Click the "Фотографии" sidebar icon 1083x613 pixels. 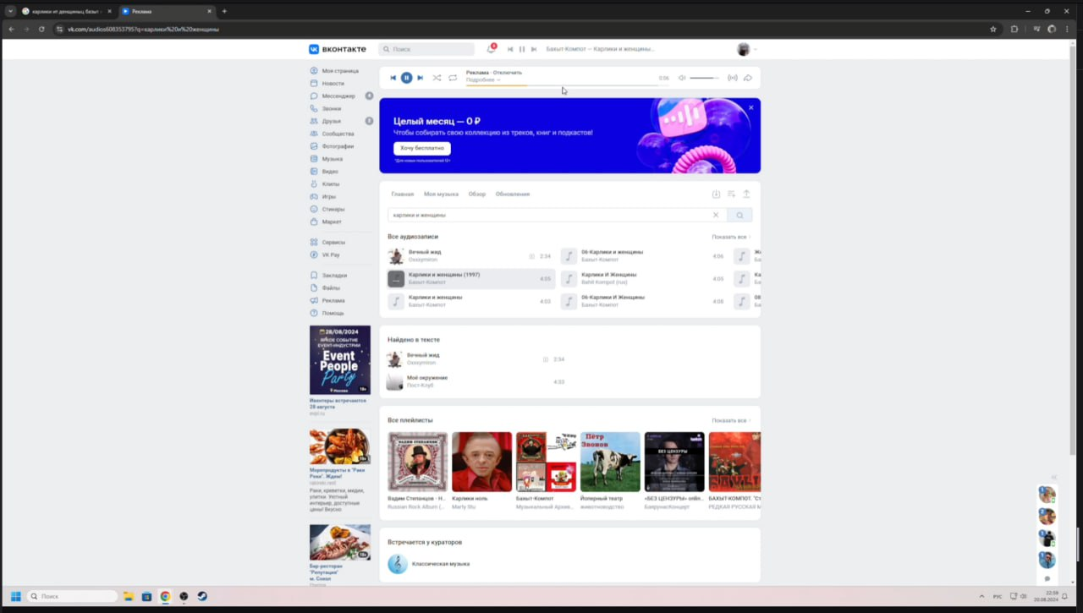(x=314, y=146)
